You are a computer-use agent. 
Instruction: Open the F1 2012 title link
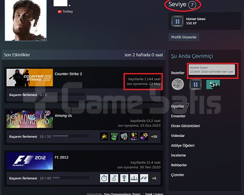[x=61, y=157]
